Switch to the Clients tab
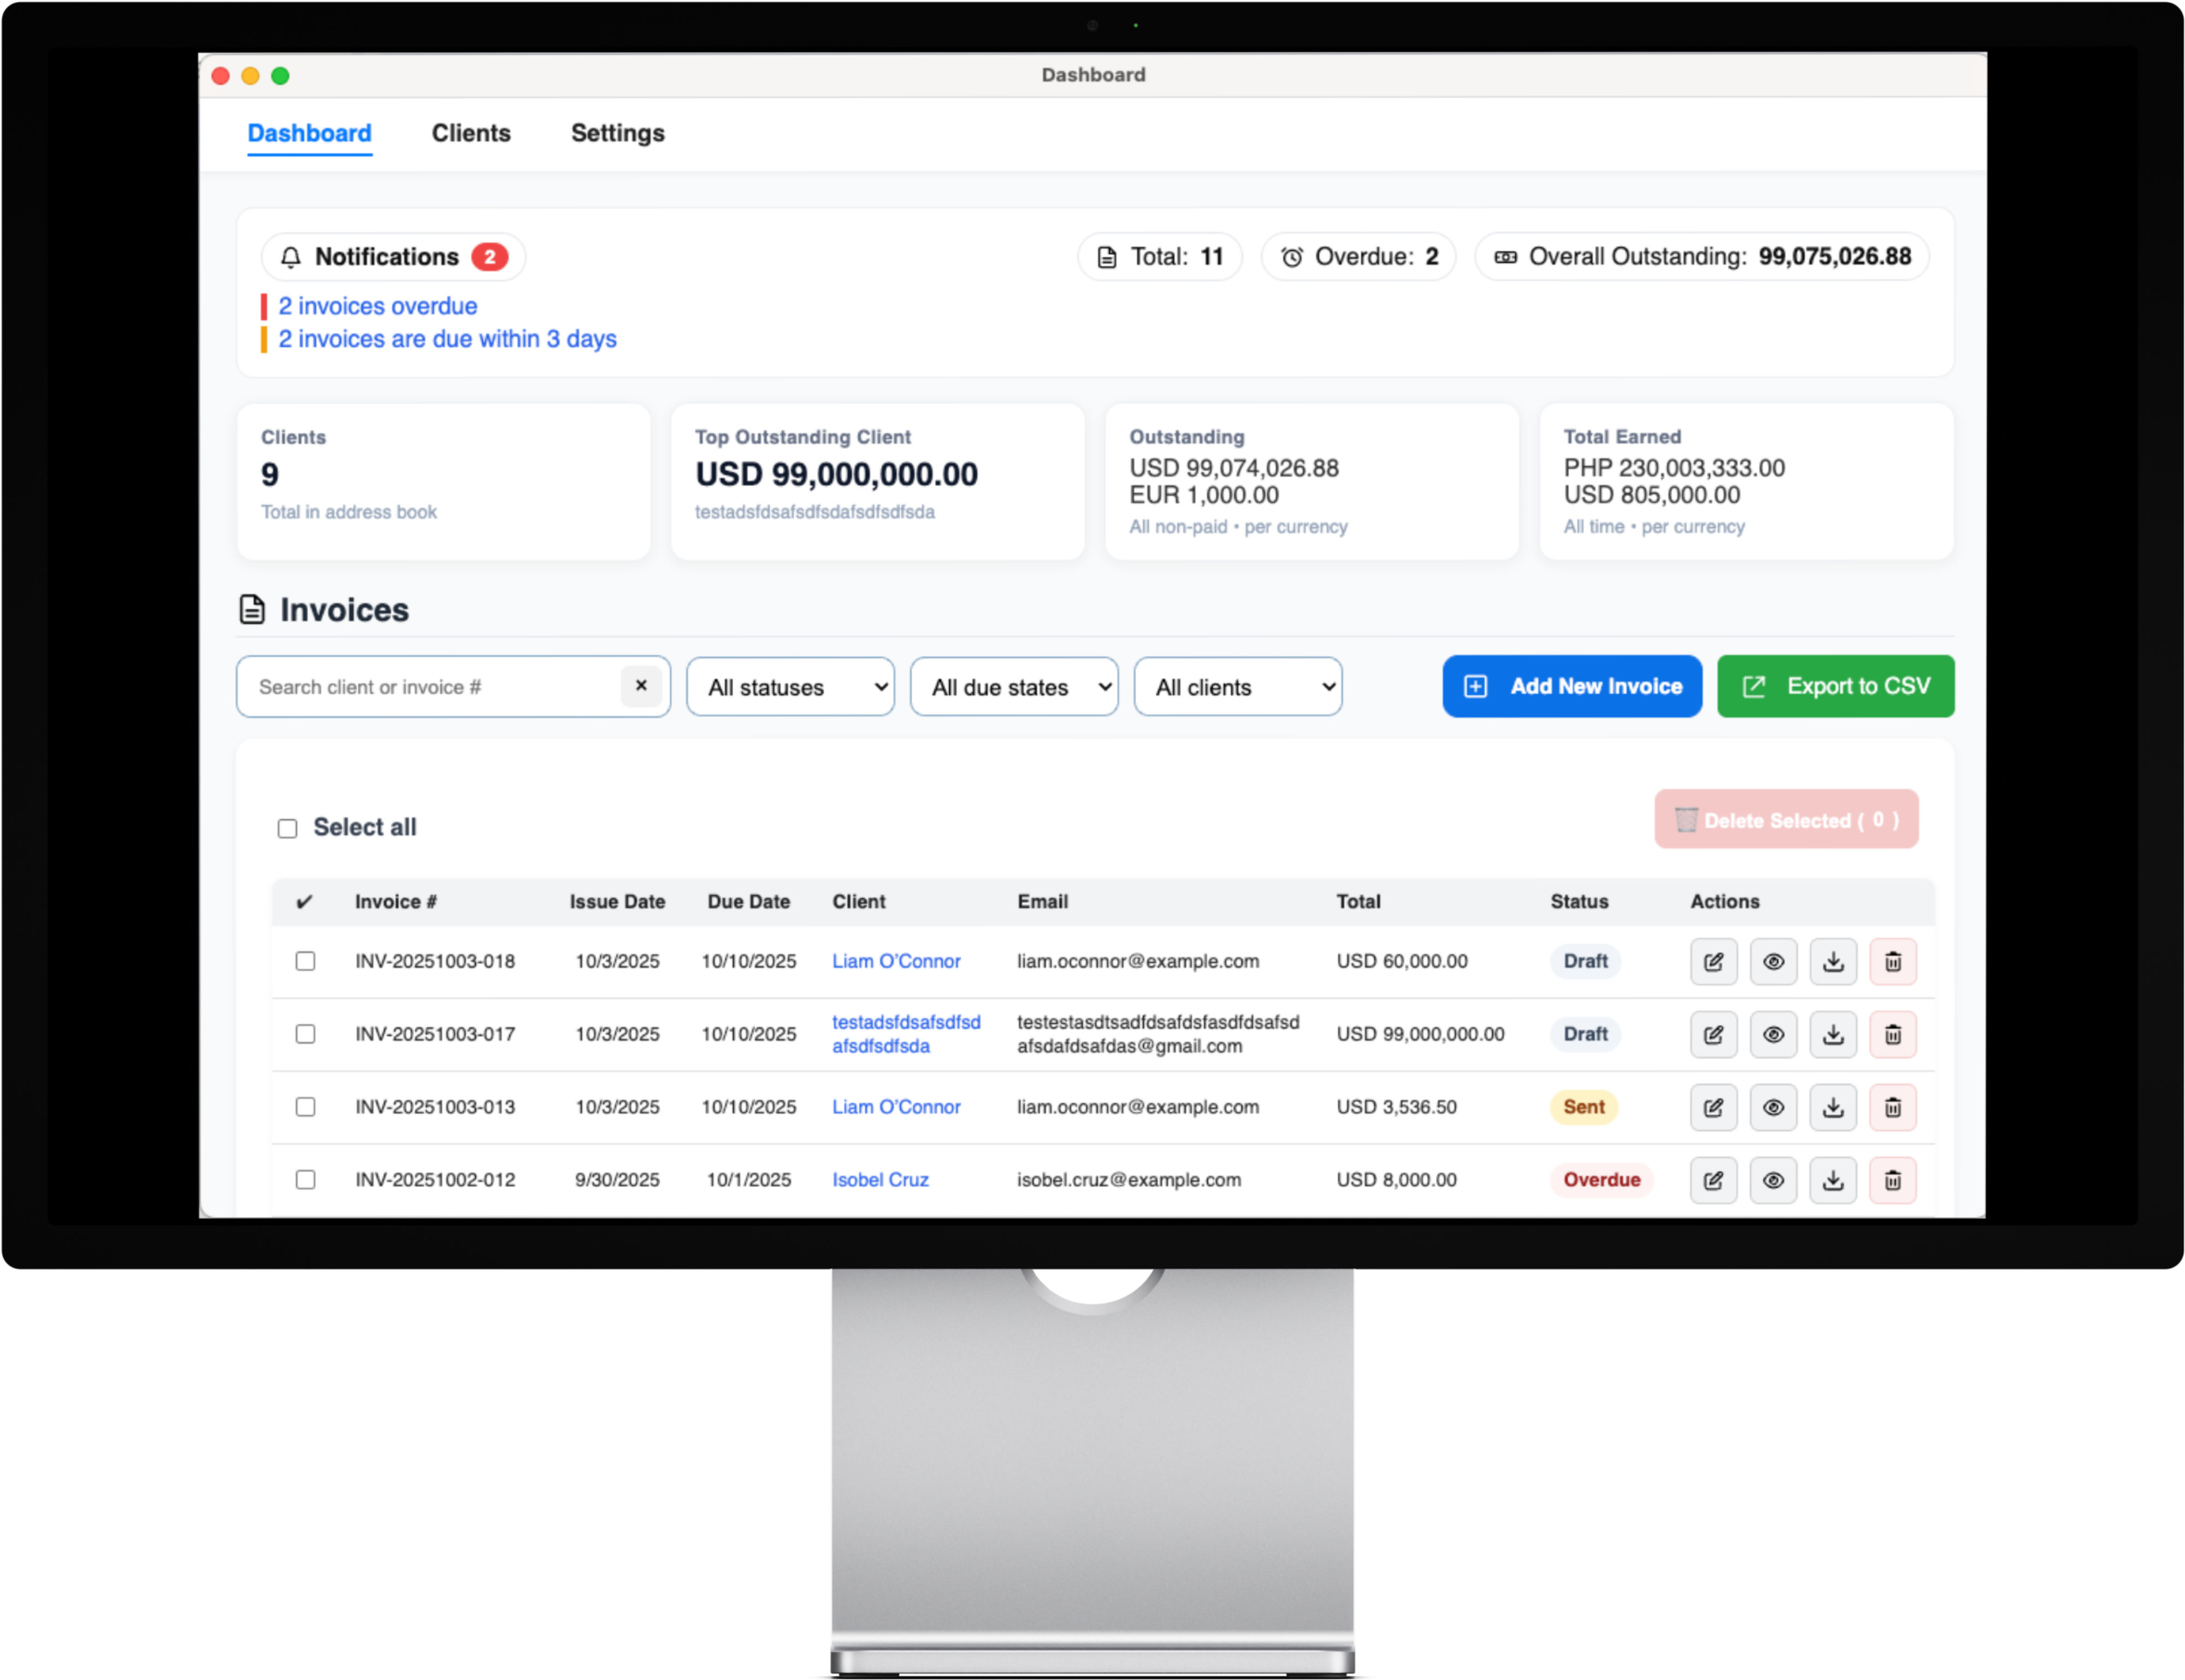Screen dimensions: 2185x1680 pyautogui.click(x=470, y=133)
